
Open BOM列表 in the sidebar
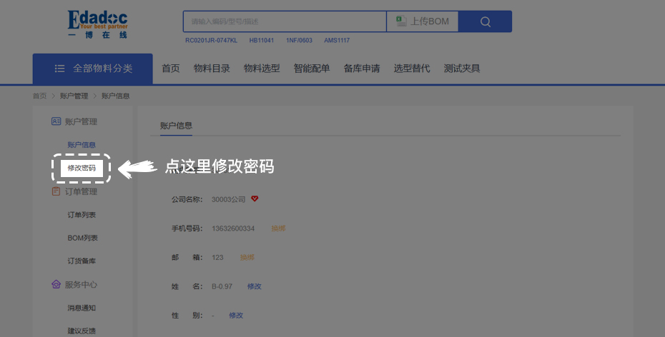(x=82, y=238)
